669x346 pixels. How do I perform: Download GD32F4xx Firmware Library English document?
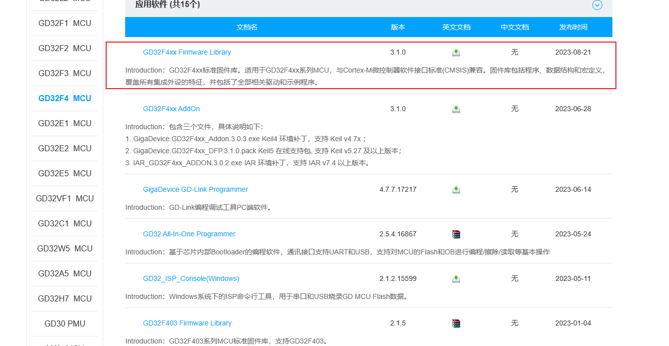(456, 53)
